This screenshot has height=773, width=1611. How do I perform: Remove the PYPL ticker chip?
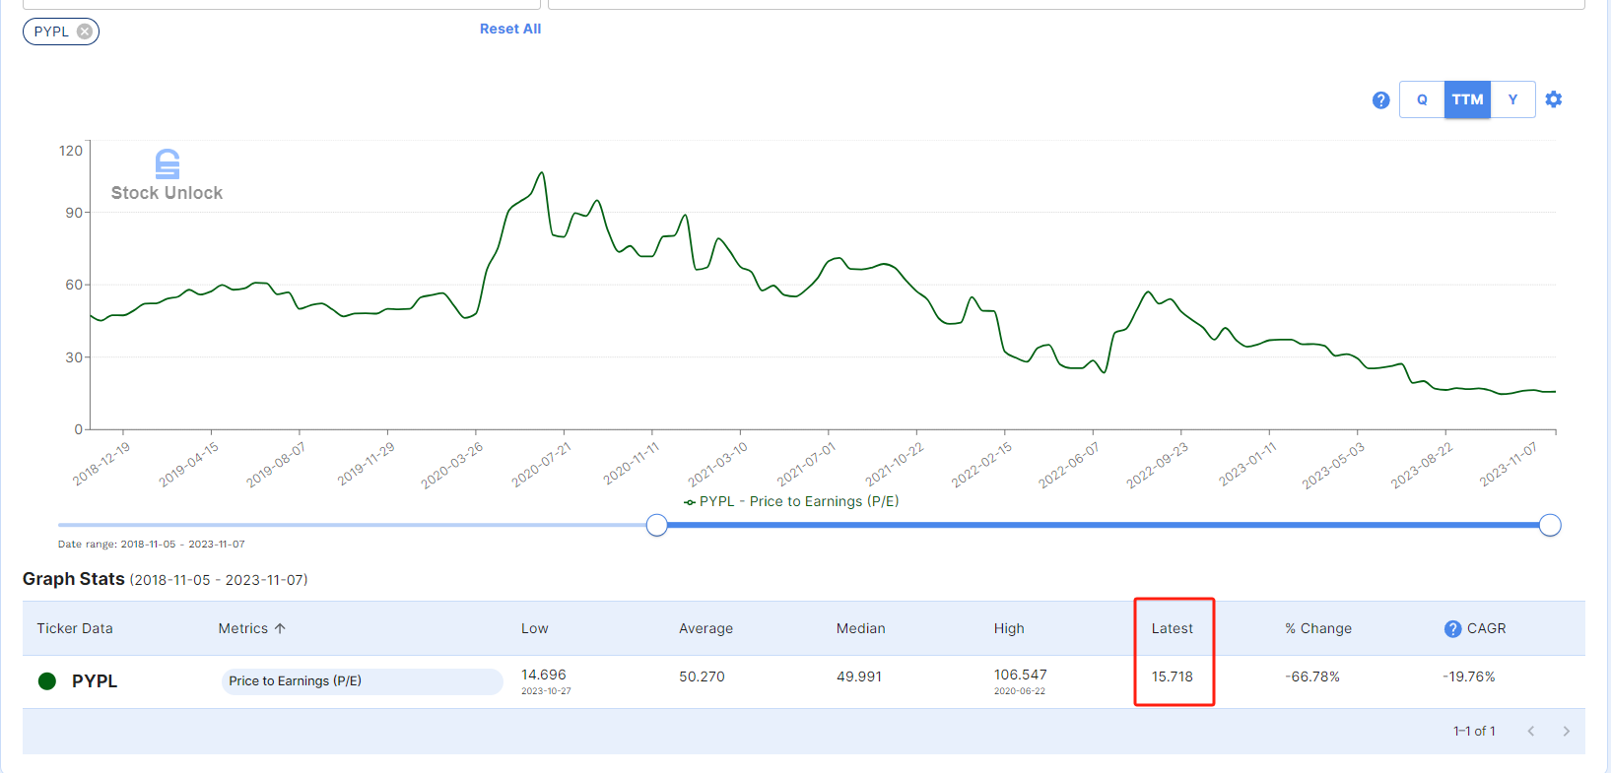pos(85,32)
